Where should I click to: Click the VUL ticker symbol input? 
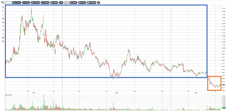pyautogui.click(x=7, y=3)
